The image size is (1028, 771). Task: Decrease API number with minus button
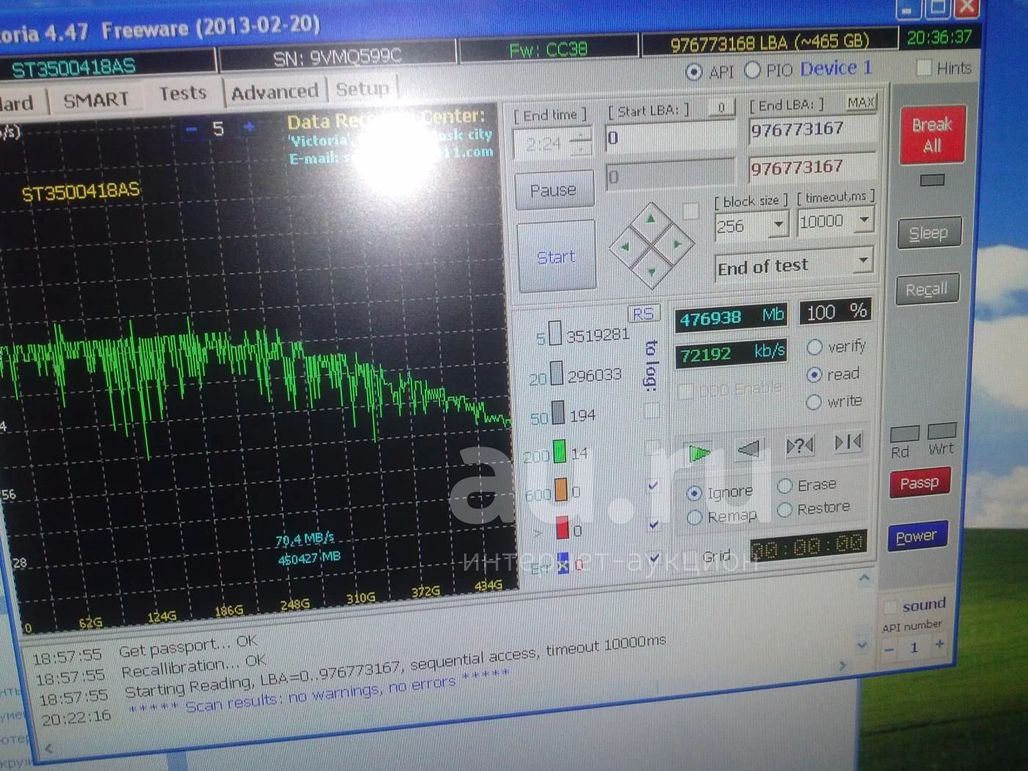click(x=889, y=649)
